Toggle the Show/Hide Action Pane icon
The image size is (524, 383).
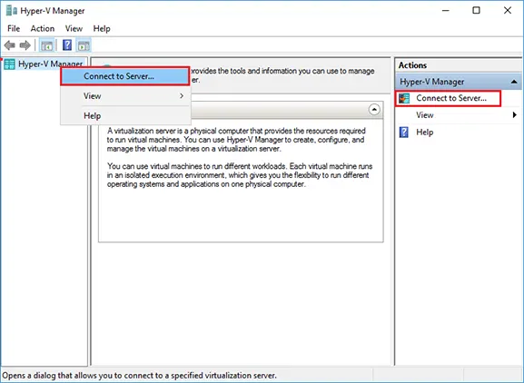pos(84,45)
